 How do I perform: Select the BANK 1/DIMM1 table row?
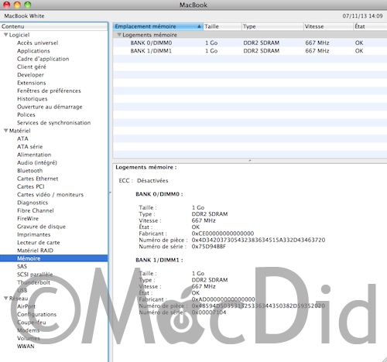pos(250,51)
